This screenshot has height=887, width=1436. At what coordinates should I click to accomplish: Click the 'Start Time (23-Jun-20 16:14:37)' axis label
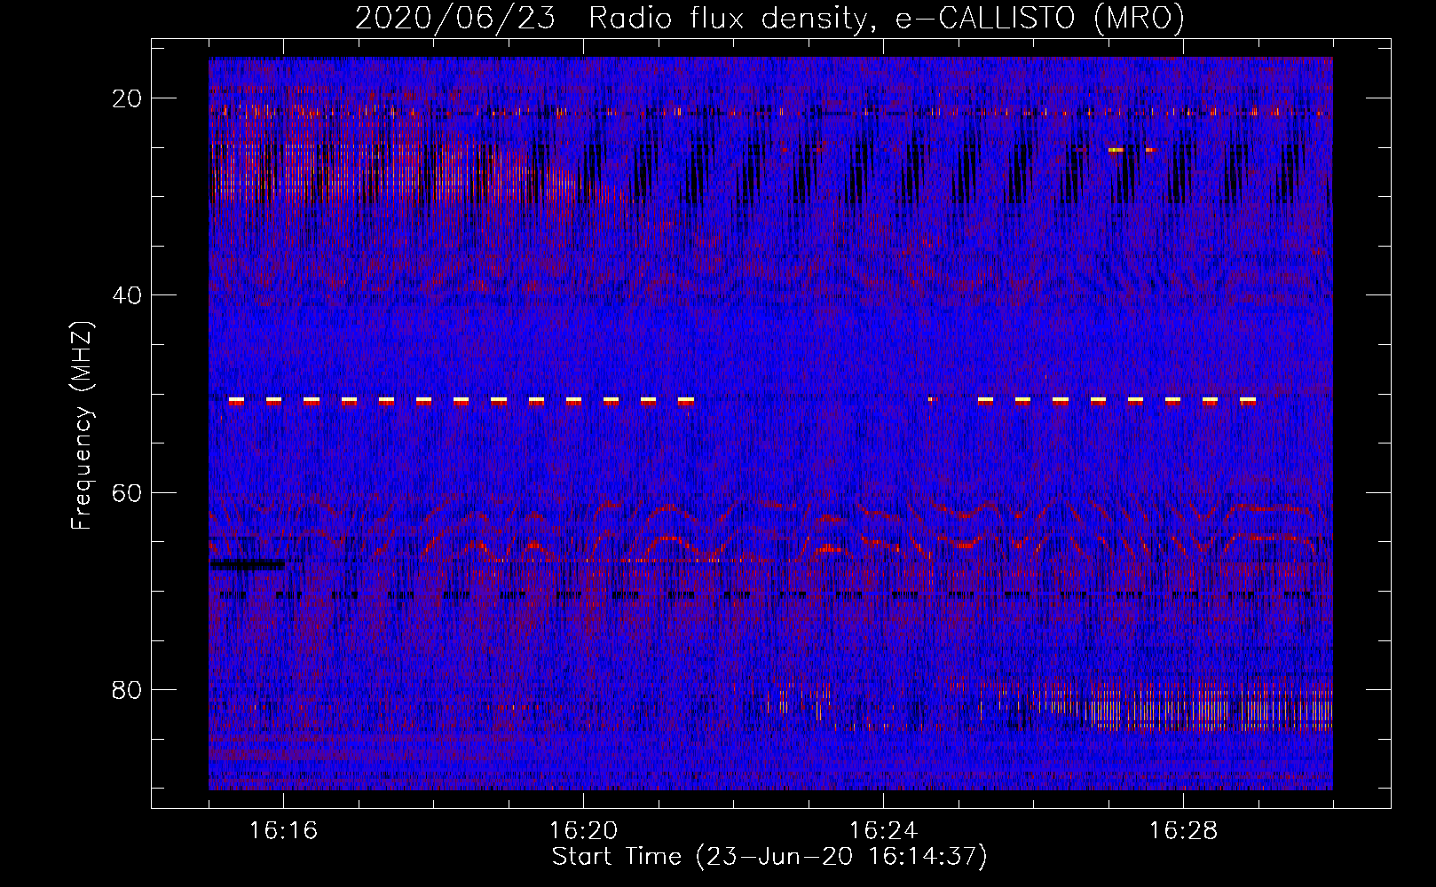click(x=769, y=857)
